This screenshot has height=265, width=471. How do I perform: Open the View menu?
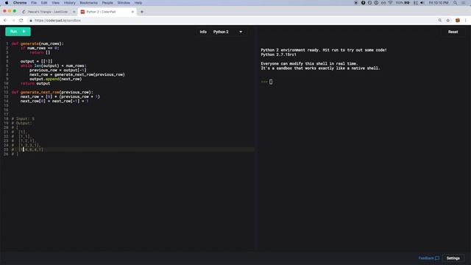[56, 3]
